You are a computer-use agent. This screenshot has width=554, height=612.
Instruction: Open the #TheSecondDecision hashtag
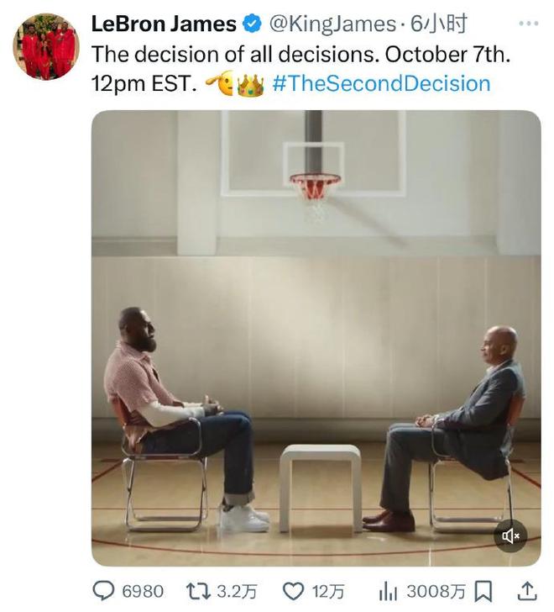(x=381, y=83)
